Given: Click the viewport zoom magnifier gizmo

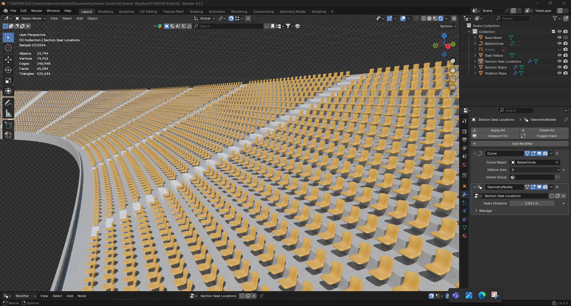Looking at the screenshot, I should click(453, 61).
